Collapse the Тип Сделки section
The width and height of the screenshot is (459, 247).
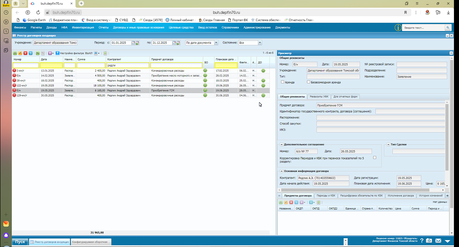click(388, 144)
